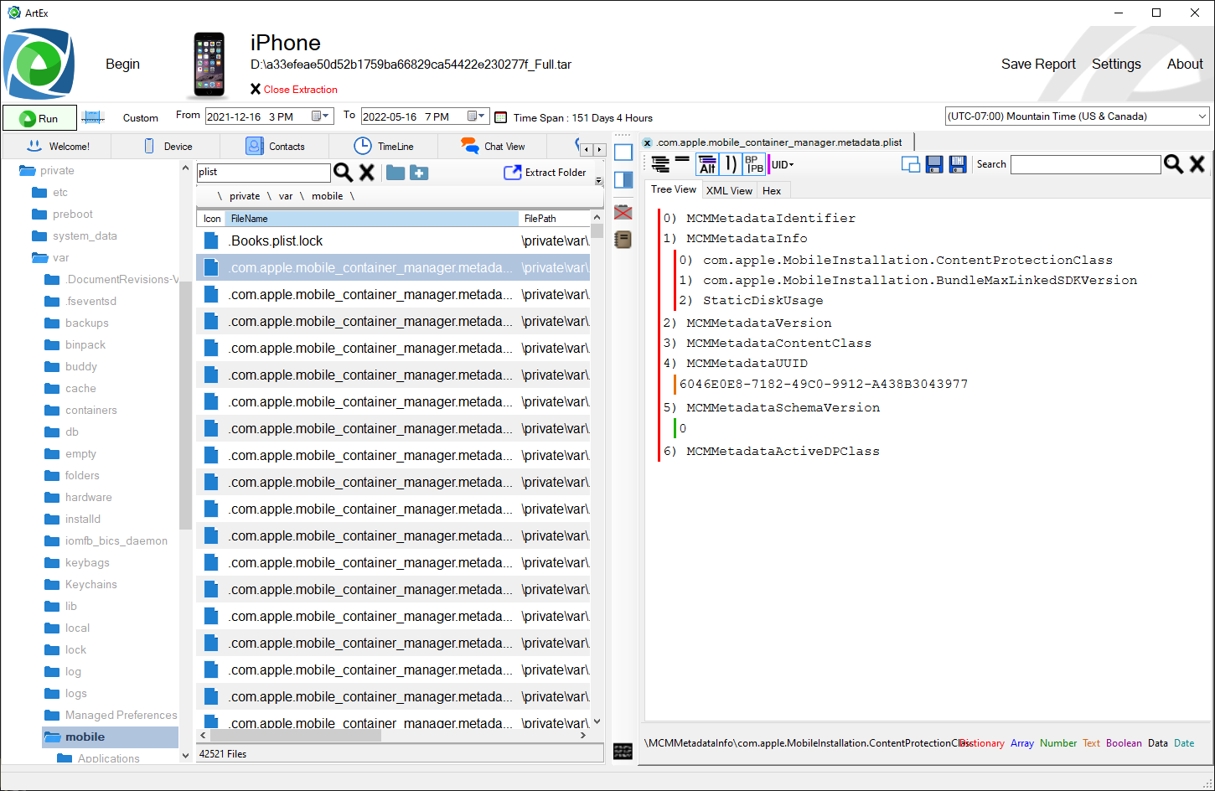Focus the plist filter input field
The height and width of the screenshot is (791, 1215).
pos(264,172)
